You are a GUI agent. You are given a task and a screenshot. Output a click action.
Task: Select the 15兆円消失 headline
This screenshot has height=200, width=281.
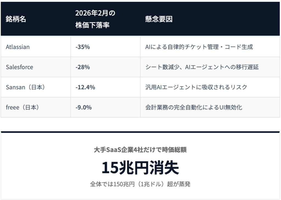[140, 167]
